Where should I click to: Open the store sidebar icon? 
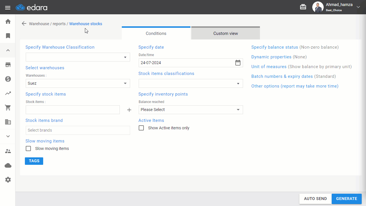pos(8,65)
